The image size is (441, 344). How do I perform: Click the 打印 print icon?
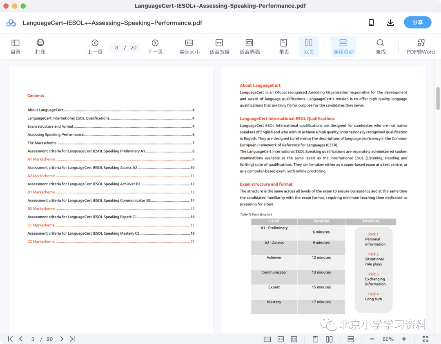[x=40, y=47]
